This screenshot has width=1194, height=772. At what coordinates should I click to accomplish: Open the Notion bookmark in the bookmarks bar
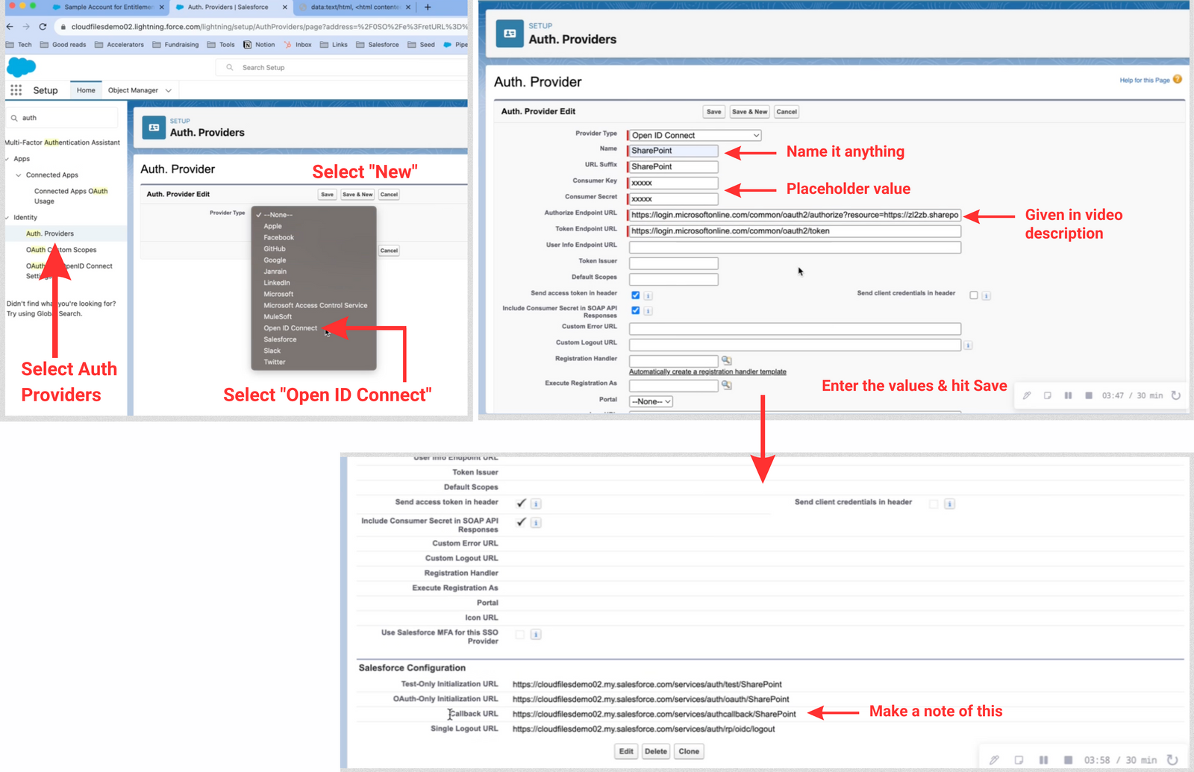tap(259, 45)
